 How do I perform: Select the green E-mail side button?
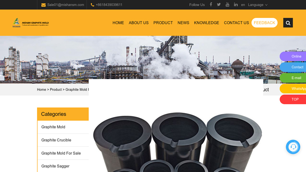pos(295,78)
